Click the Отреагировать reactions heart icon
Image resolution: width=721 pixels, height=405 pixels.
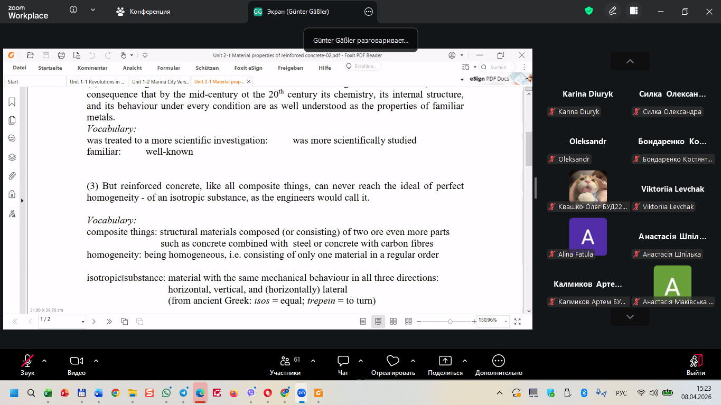[392, 361]
